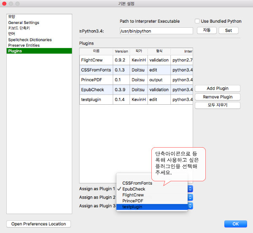
Task: Choose EpubCheck in the dropdown list
Action: pyautogui.click(x=152, y=189)
